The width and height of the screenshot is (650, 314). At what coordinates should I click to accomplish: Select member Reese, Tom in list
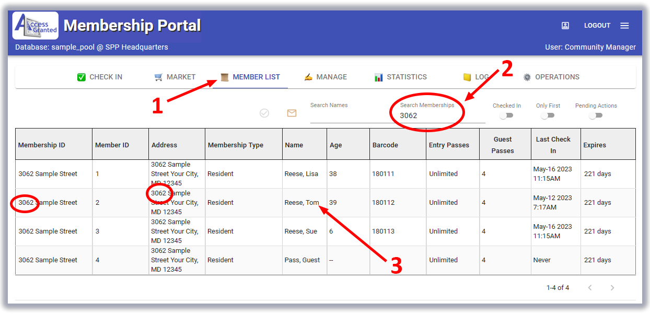[301, 203]
